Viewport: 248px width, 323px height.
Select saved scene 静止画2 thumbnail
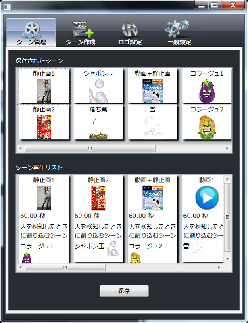[44, 127]
